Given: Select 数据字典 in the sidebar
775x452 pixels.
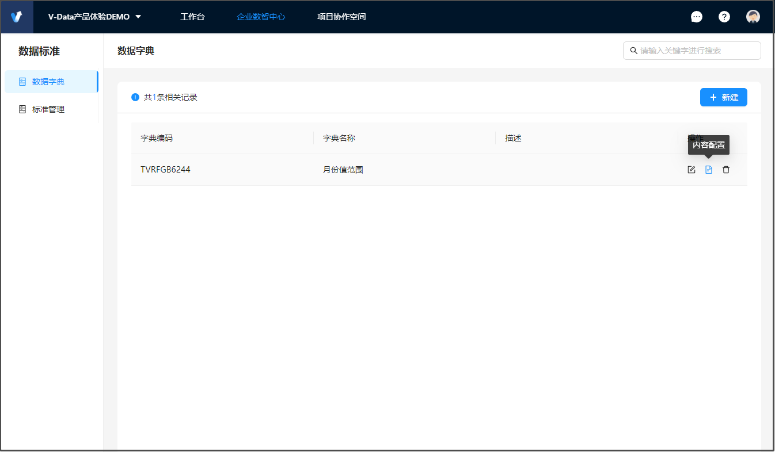Looking at the screenshot, I should pyautogui.click(x=48, y=82).
